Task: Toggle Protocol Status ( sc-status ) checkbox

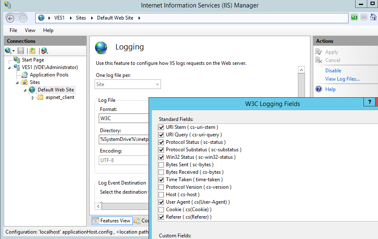Action: (x=161, y=142)
